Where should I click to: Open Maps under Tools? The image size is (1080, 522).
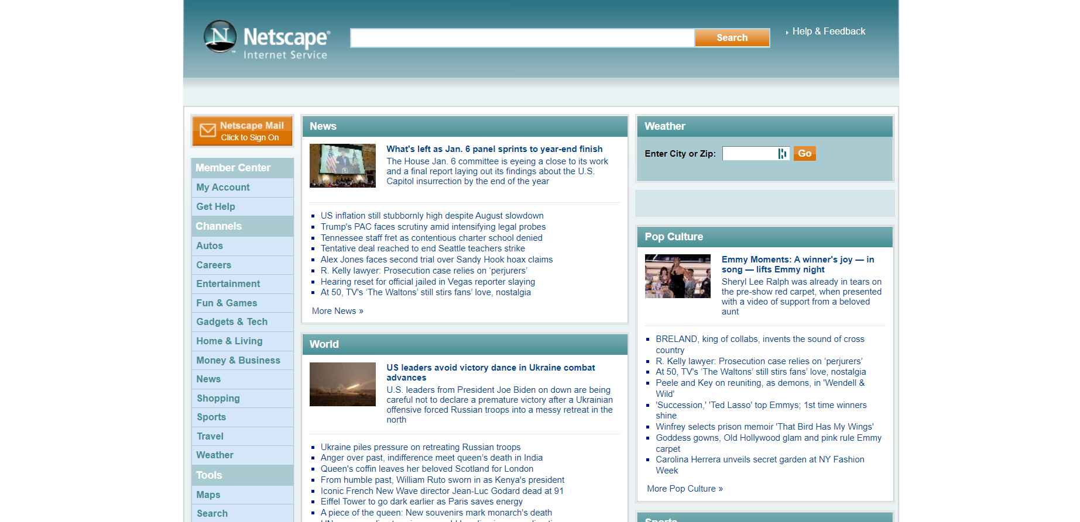coord(208,495)
